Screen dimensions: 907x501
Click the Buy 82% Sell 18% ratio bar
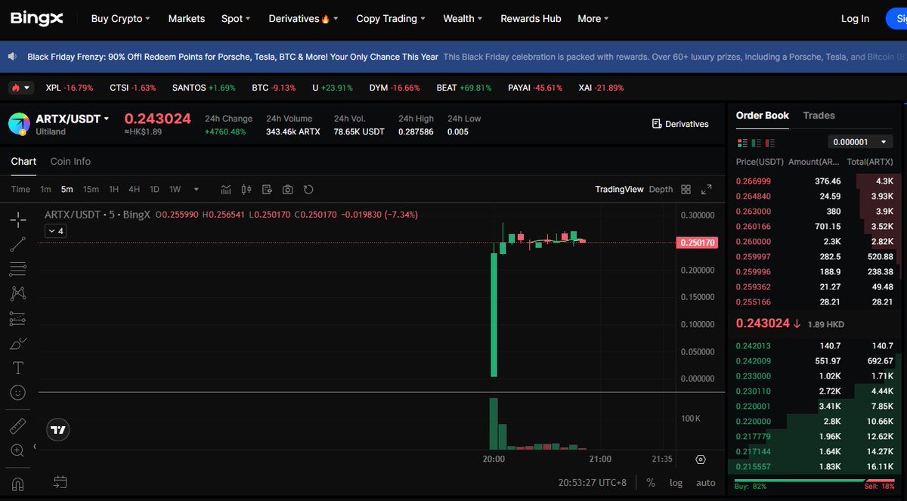click(816, 481)
